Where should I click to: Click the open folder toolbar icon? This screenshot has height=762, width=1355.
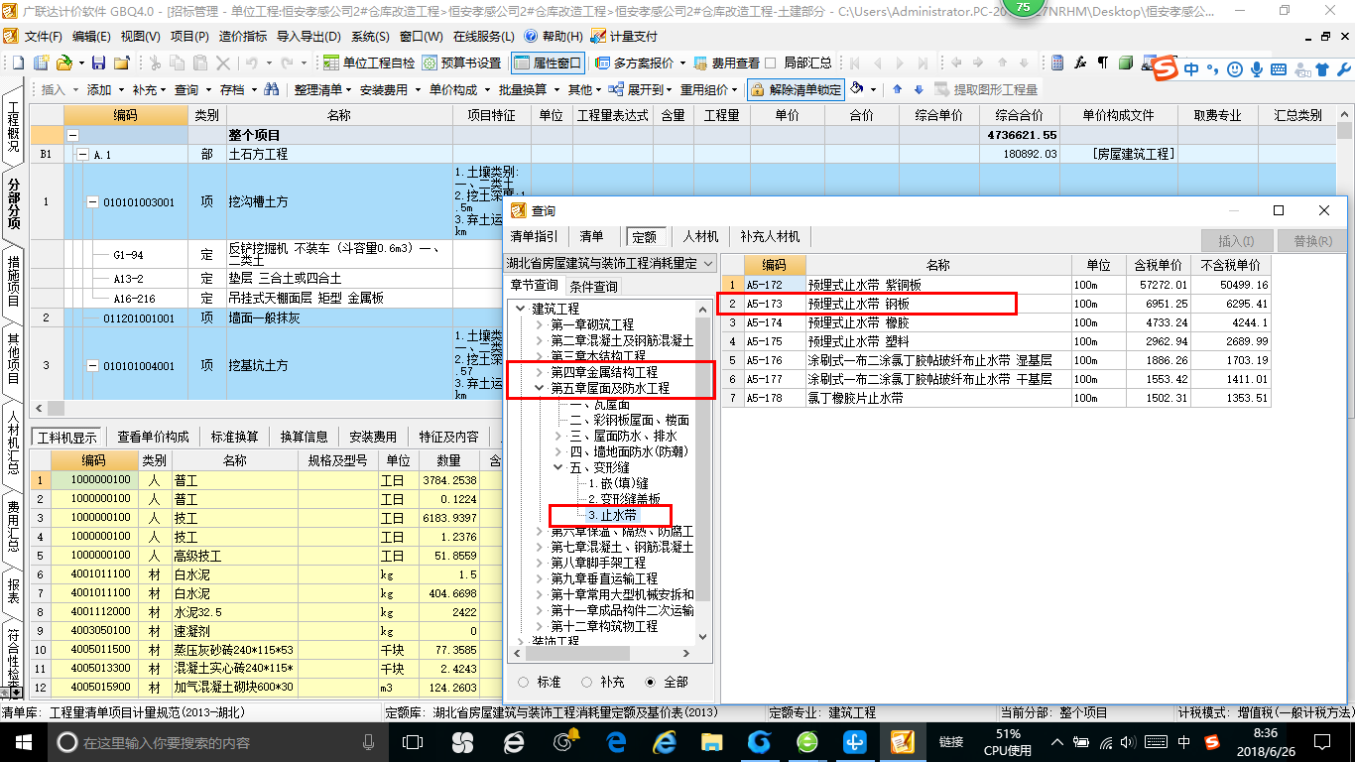(63, 63)
